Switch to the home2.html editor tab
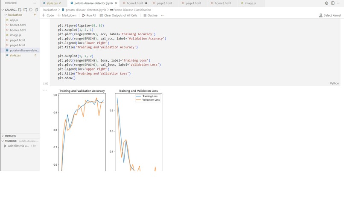Screen dimensions: 344x198 point(223,3)
